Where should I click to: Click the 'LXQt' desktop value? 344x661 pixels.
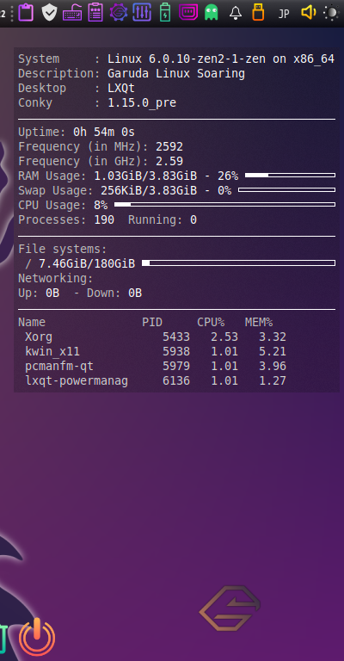click(x=121, y=89)
